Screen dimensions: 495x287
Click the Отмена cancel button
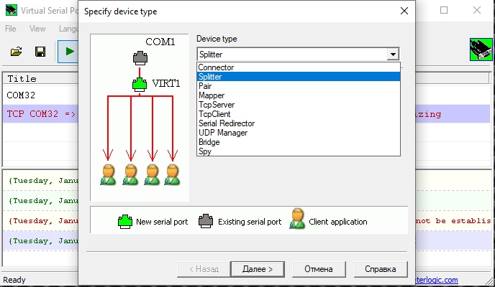point(318,269)
